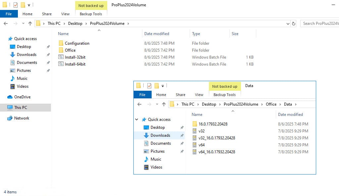Click ProPlus2024Volume breadcrumb in Data window address bar

(x=241, y=104)
